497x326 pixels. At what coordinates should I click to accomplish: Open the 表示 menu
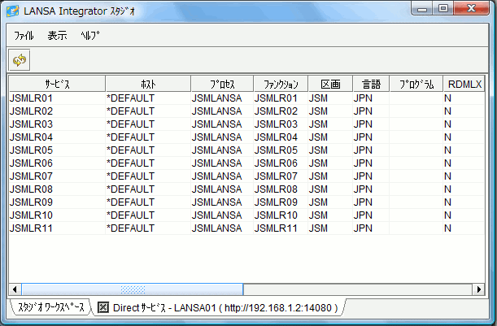(x=58, y=36)
